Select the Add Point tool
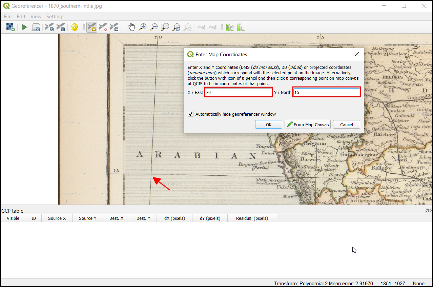The image size is (433, 287). point(91,27)
